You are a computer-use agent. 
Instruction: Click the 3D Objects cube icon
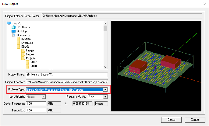14,27
